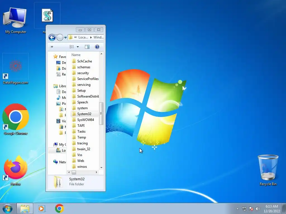Screen dimensions: 286x214
Task: Open recent pages dropdown arrow
Action: 65,38
